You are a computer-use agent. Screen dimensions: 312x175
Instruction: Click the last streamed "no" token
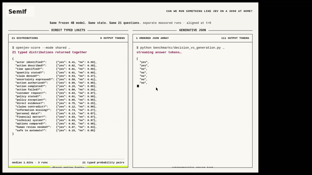tap(143, 83)
